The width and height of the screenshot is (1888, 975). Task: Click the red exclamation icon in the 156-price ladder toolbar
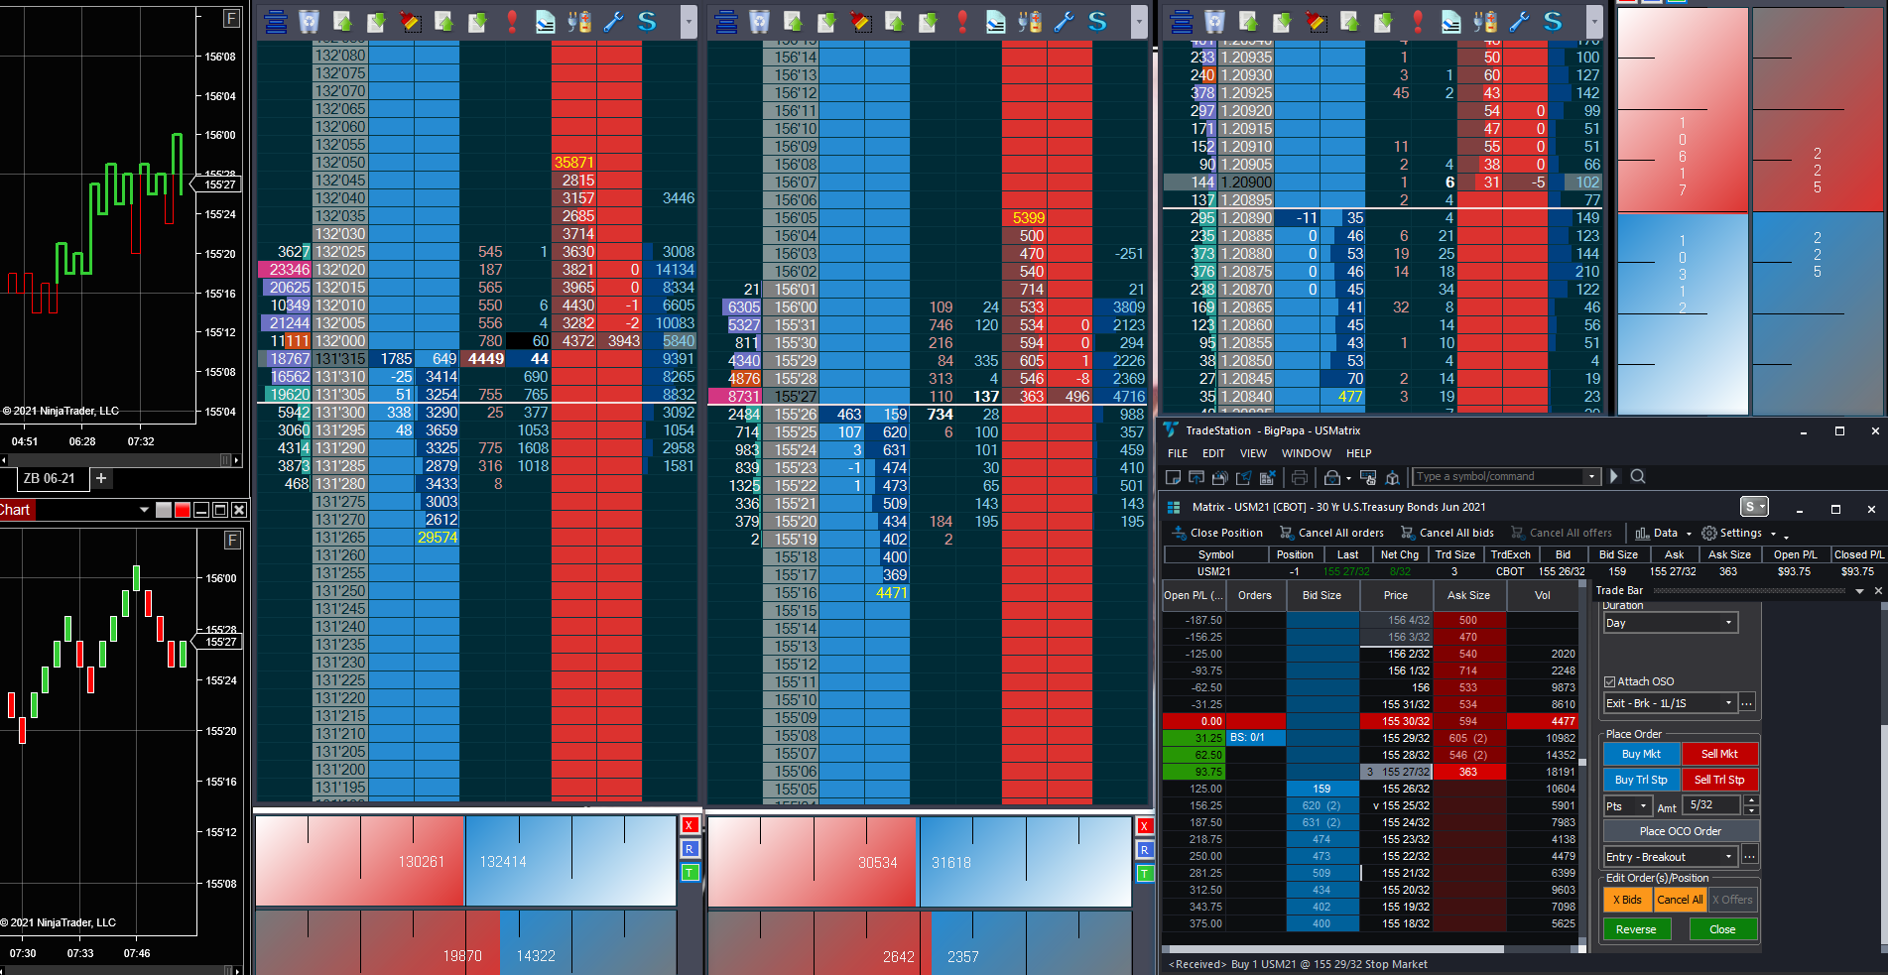point(962,22)
